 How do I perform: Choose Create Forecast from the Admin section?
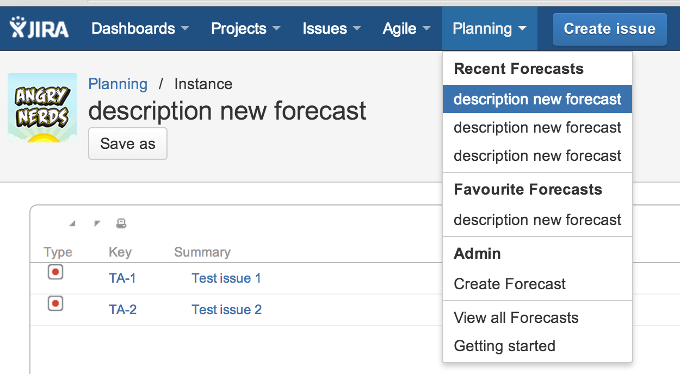pos(537,284)
